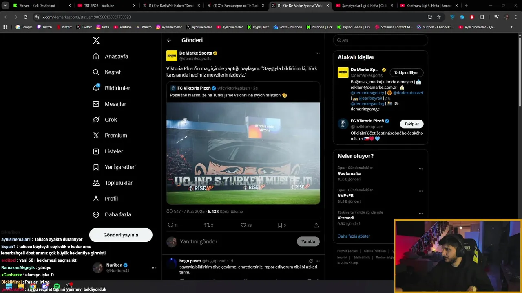Click the Yanıtla button
522x293 pixels.
point(308,241)
